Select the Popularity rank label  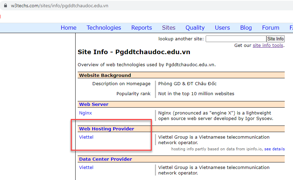[134, 94]
